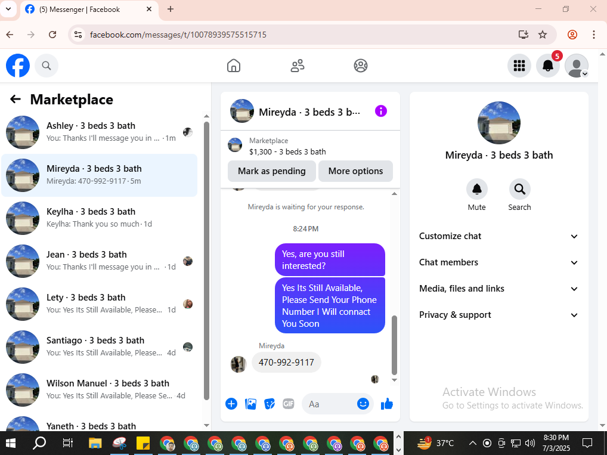Click the $1,300 - 3 beds 3 bath listing
This screenshot has height=455, width=607.
[x=287, y=152]
